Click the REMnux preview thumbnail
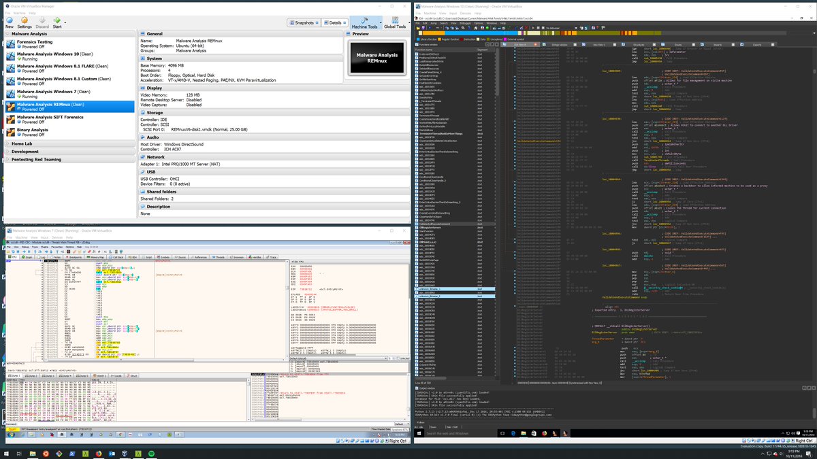Image resolution: width=817 pixels, height=459 pixels. [x=377, y=58]
